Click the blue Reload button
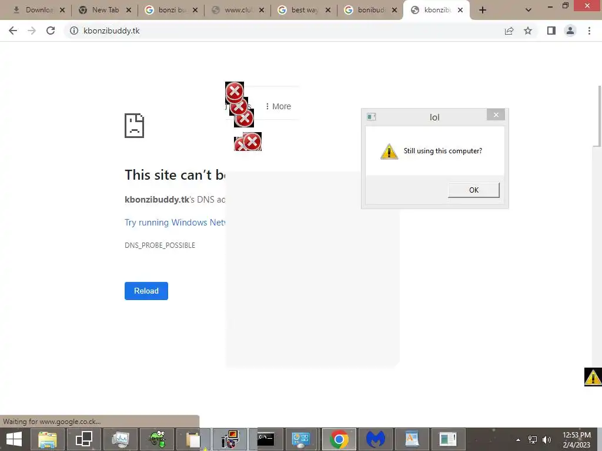The image size is (602, 451). [146, 291]
